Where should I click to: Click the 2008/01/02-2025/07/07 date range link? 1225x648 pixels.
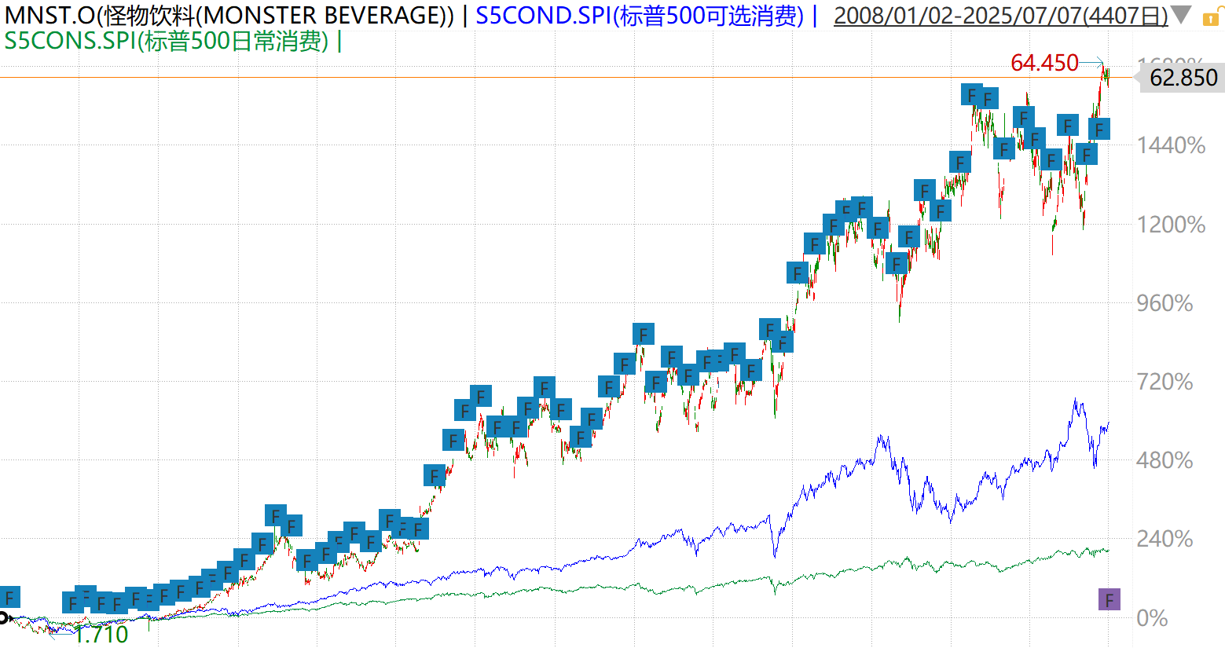(1000, 15)
